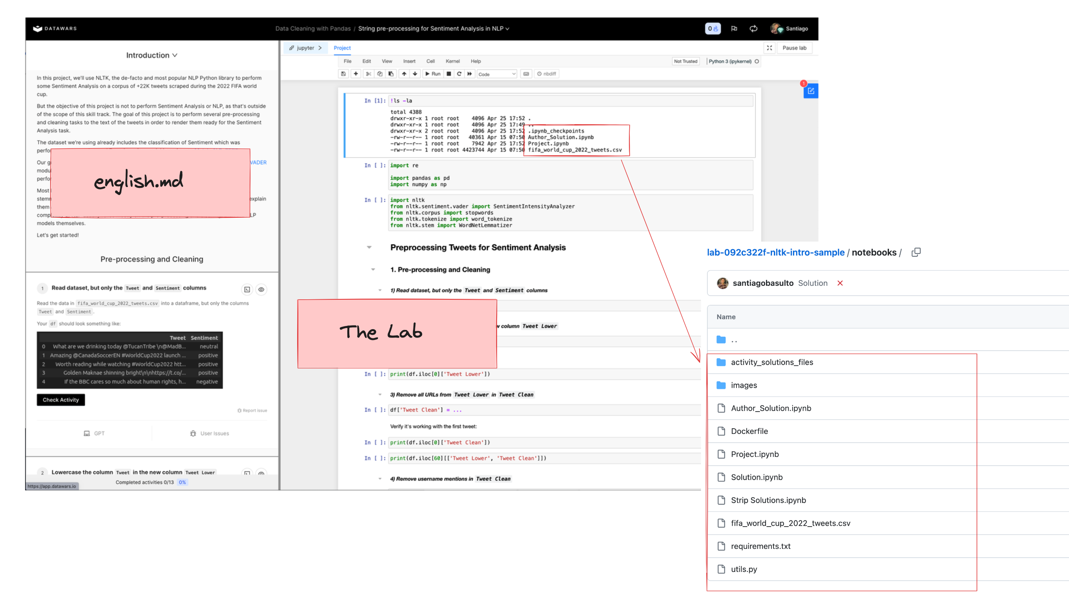Restart the kernel from the toolbar

(459, 74)
